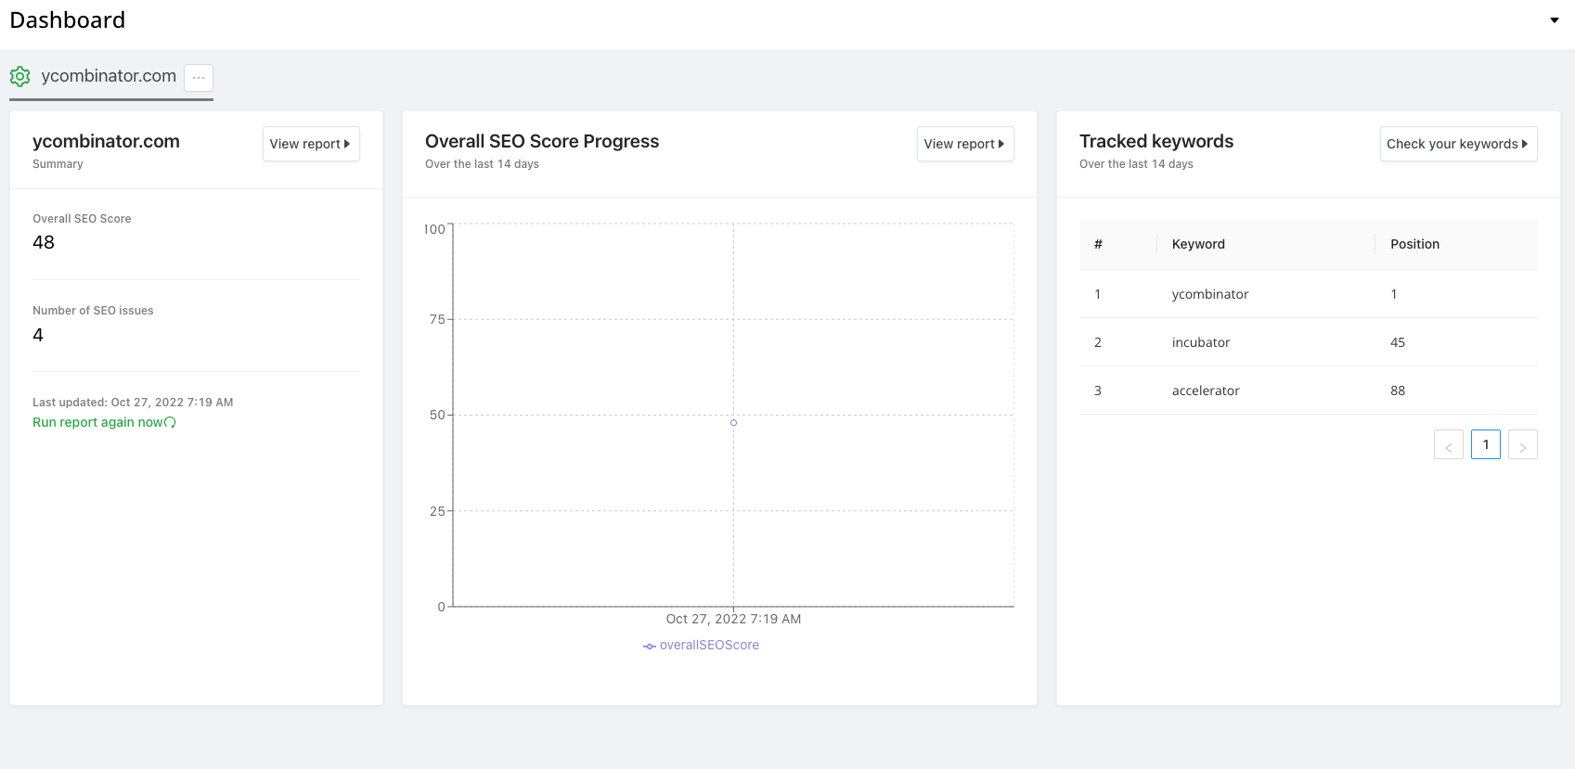The image size is (1575, 769).
Task: Click the Last updated Oct 27, 2022 text
Action: pos(133,403)
